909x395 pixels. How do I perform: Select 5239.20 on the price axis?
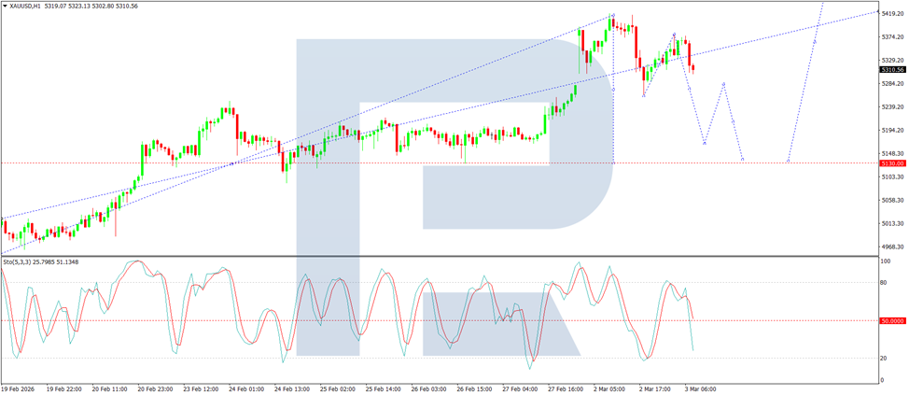[x=893, y=107]
